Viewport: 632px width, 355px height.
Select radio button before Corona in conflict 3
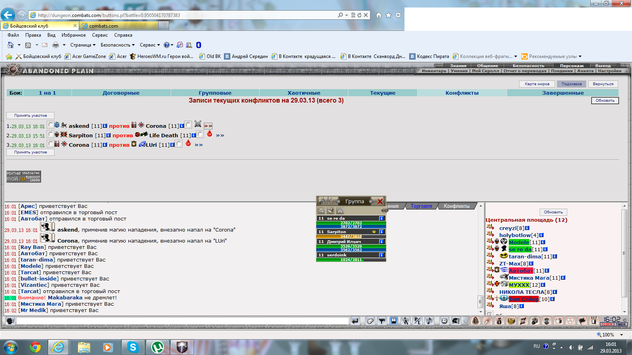(50, 144)
